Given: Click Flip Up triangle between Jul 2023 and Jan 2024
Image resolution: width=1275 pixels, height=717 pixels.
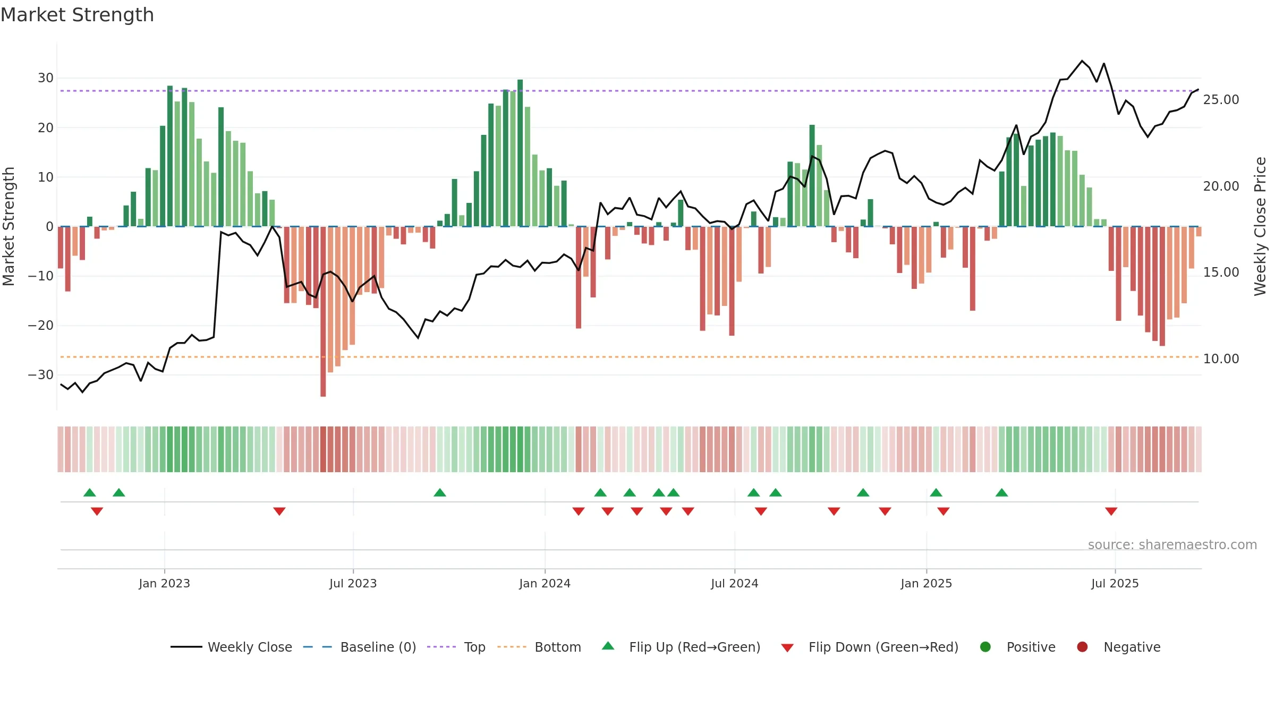Looking at the screenshot, I should click(440, 492).
